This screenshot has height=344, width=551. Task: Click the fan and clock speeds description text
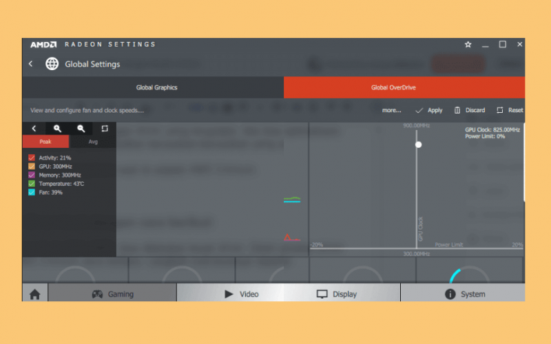87,110
